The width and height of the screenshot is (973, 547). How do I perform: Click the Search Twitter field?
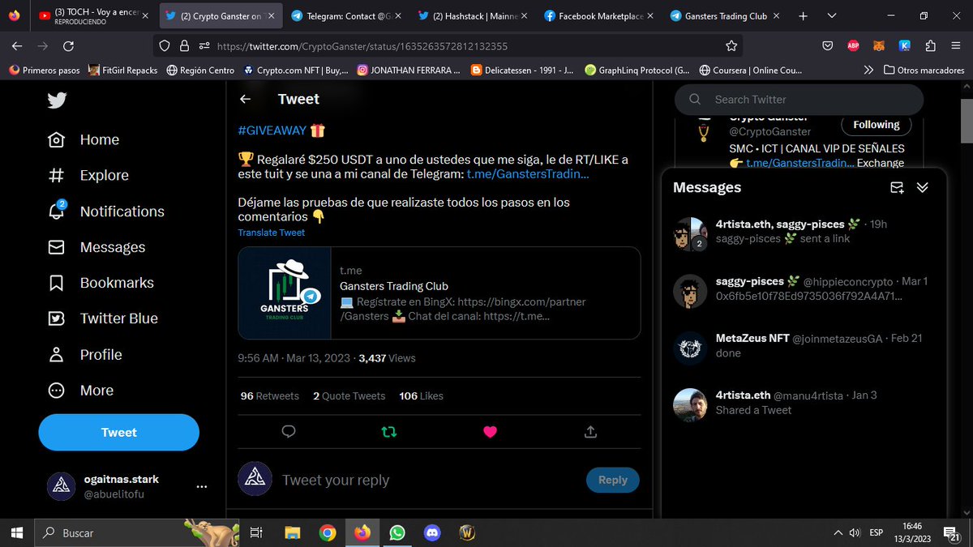click(x=799, y=99)
